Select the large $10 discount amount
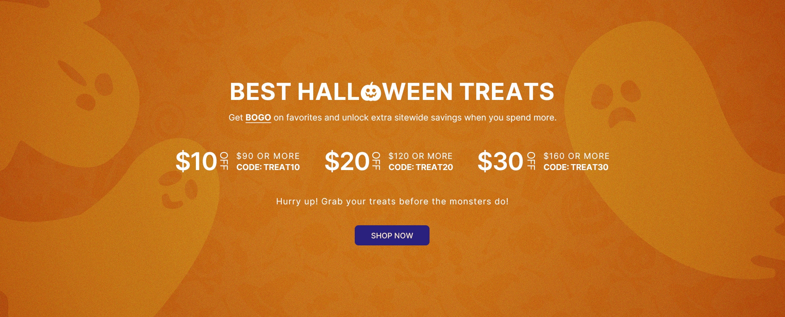 point(196,161)
